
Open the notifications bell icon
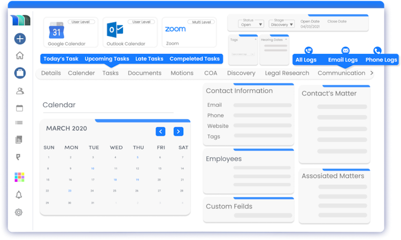point(19,195)
